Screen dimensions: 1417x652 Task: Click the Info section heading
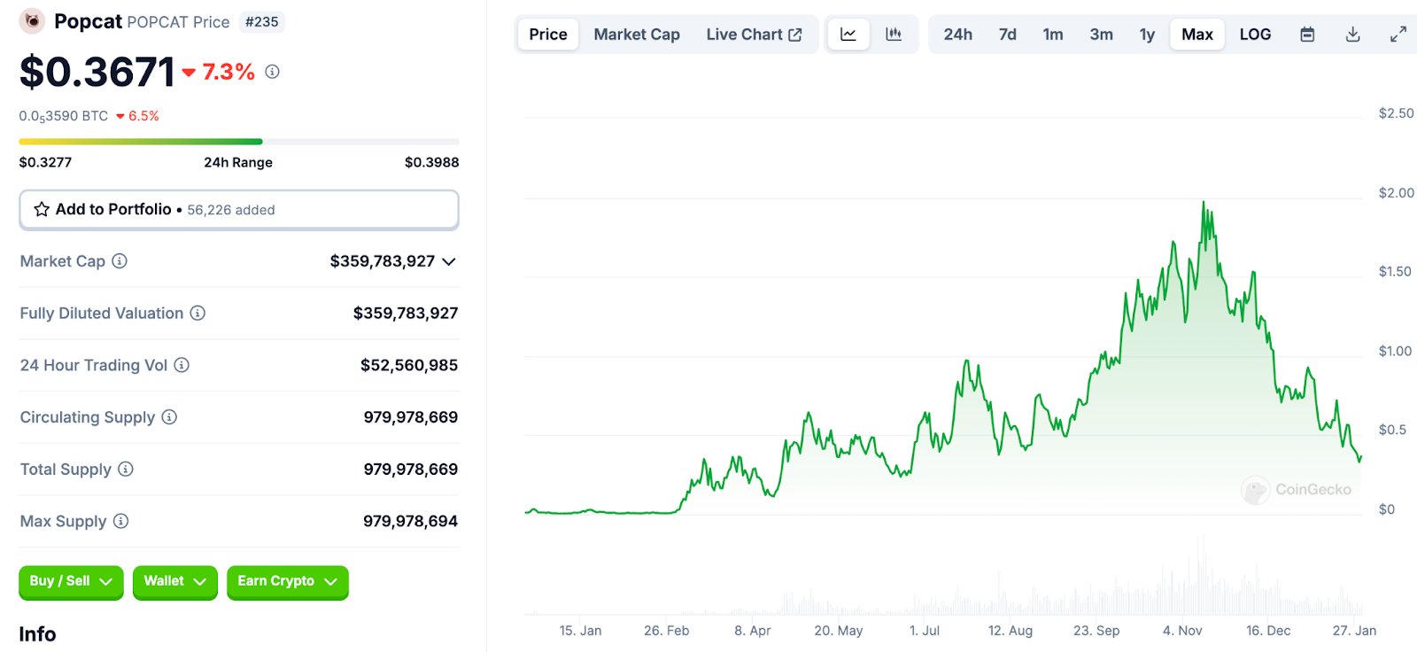click(37, 634)
